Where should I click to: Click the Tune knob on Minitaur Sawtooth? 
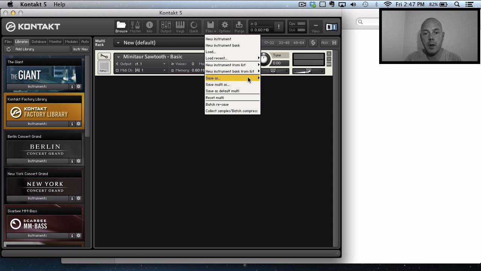point(265,59)
